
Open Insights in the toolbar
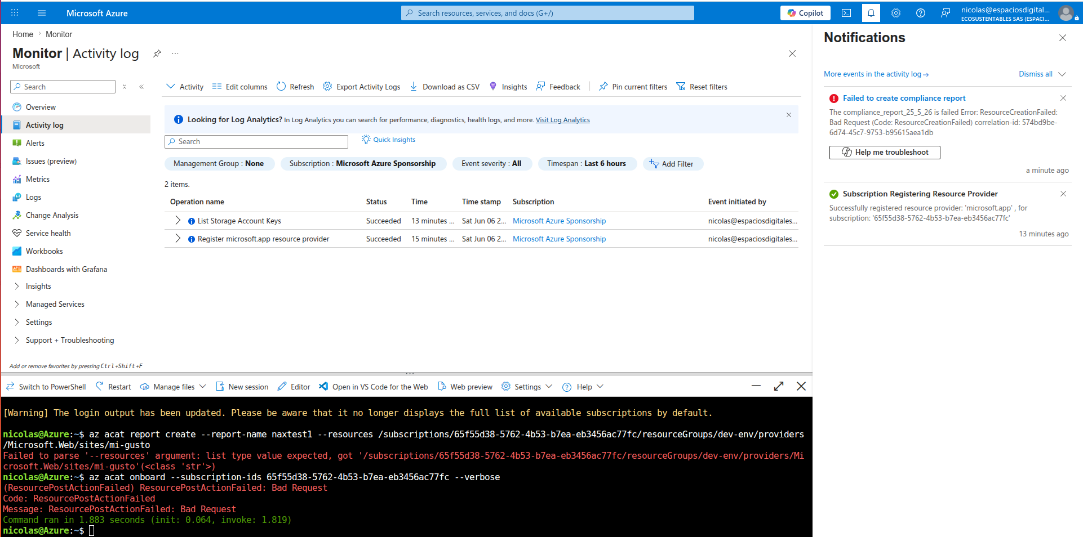(x=508, y=87)
